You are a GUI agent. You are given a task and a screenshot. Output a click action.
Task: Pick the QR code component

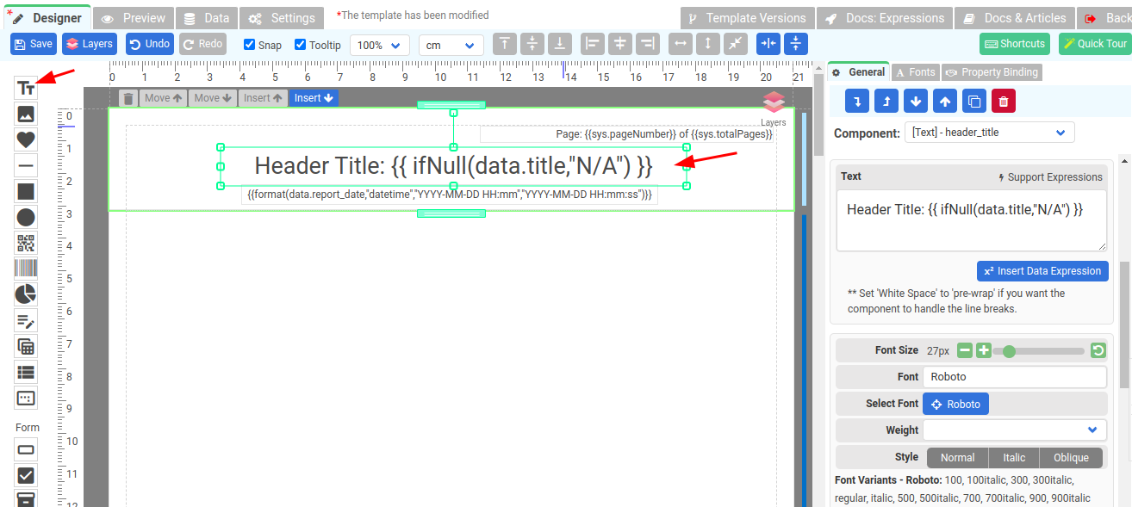[26, 243]
